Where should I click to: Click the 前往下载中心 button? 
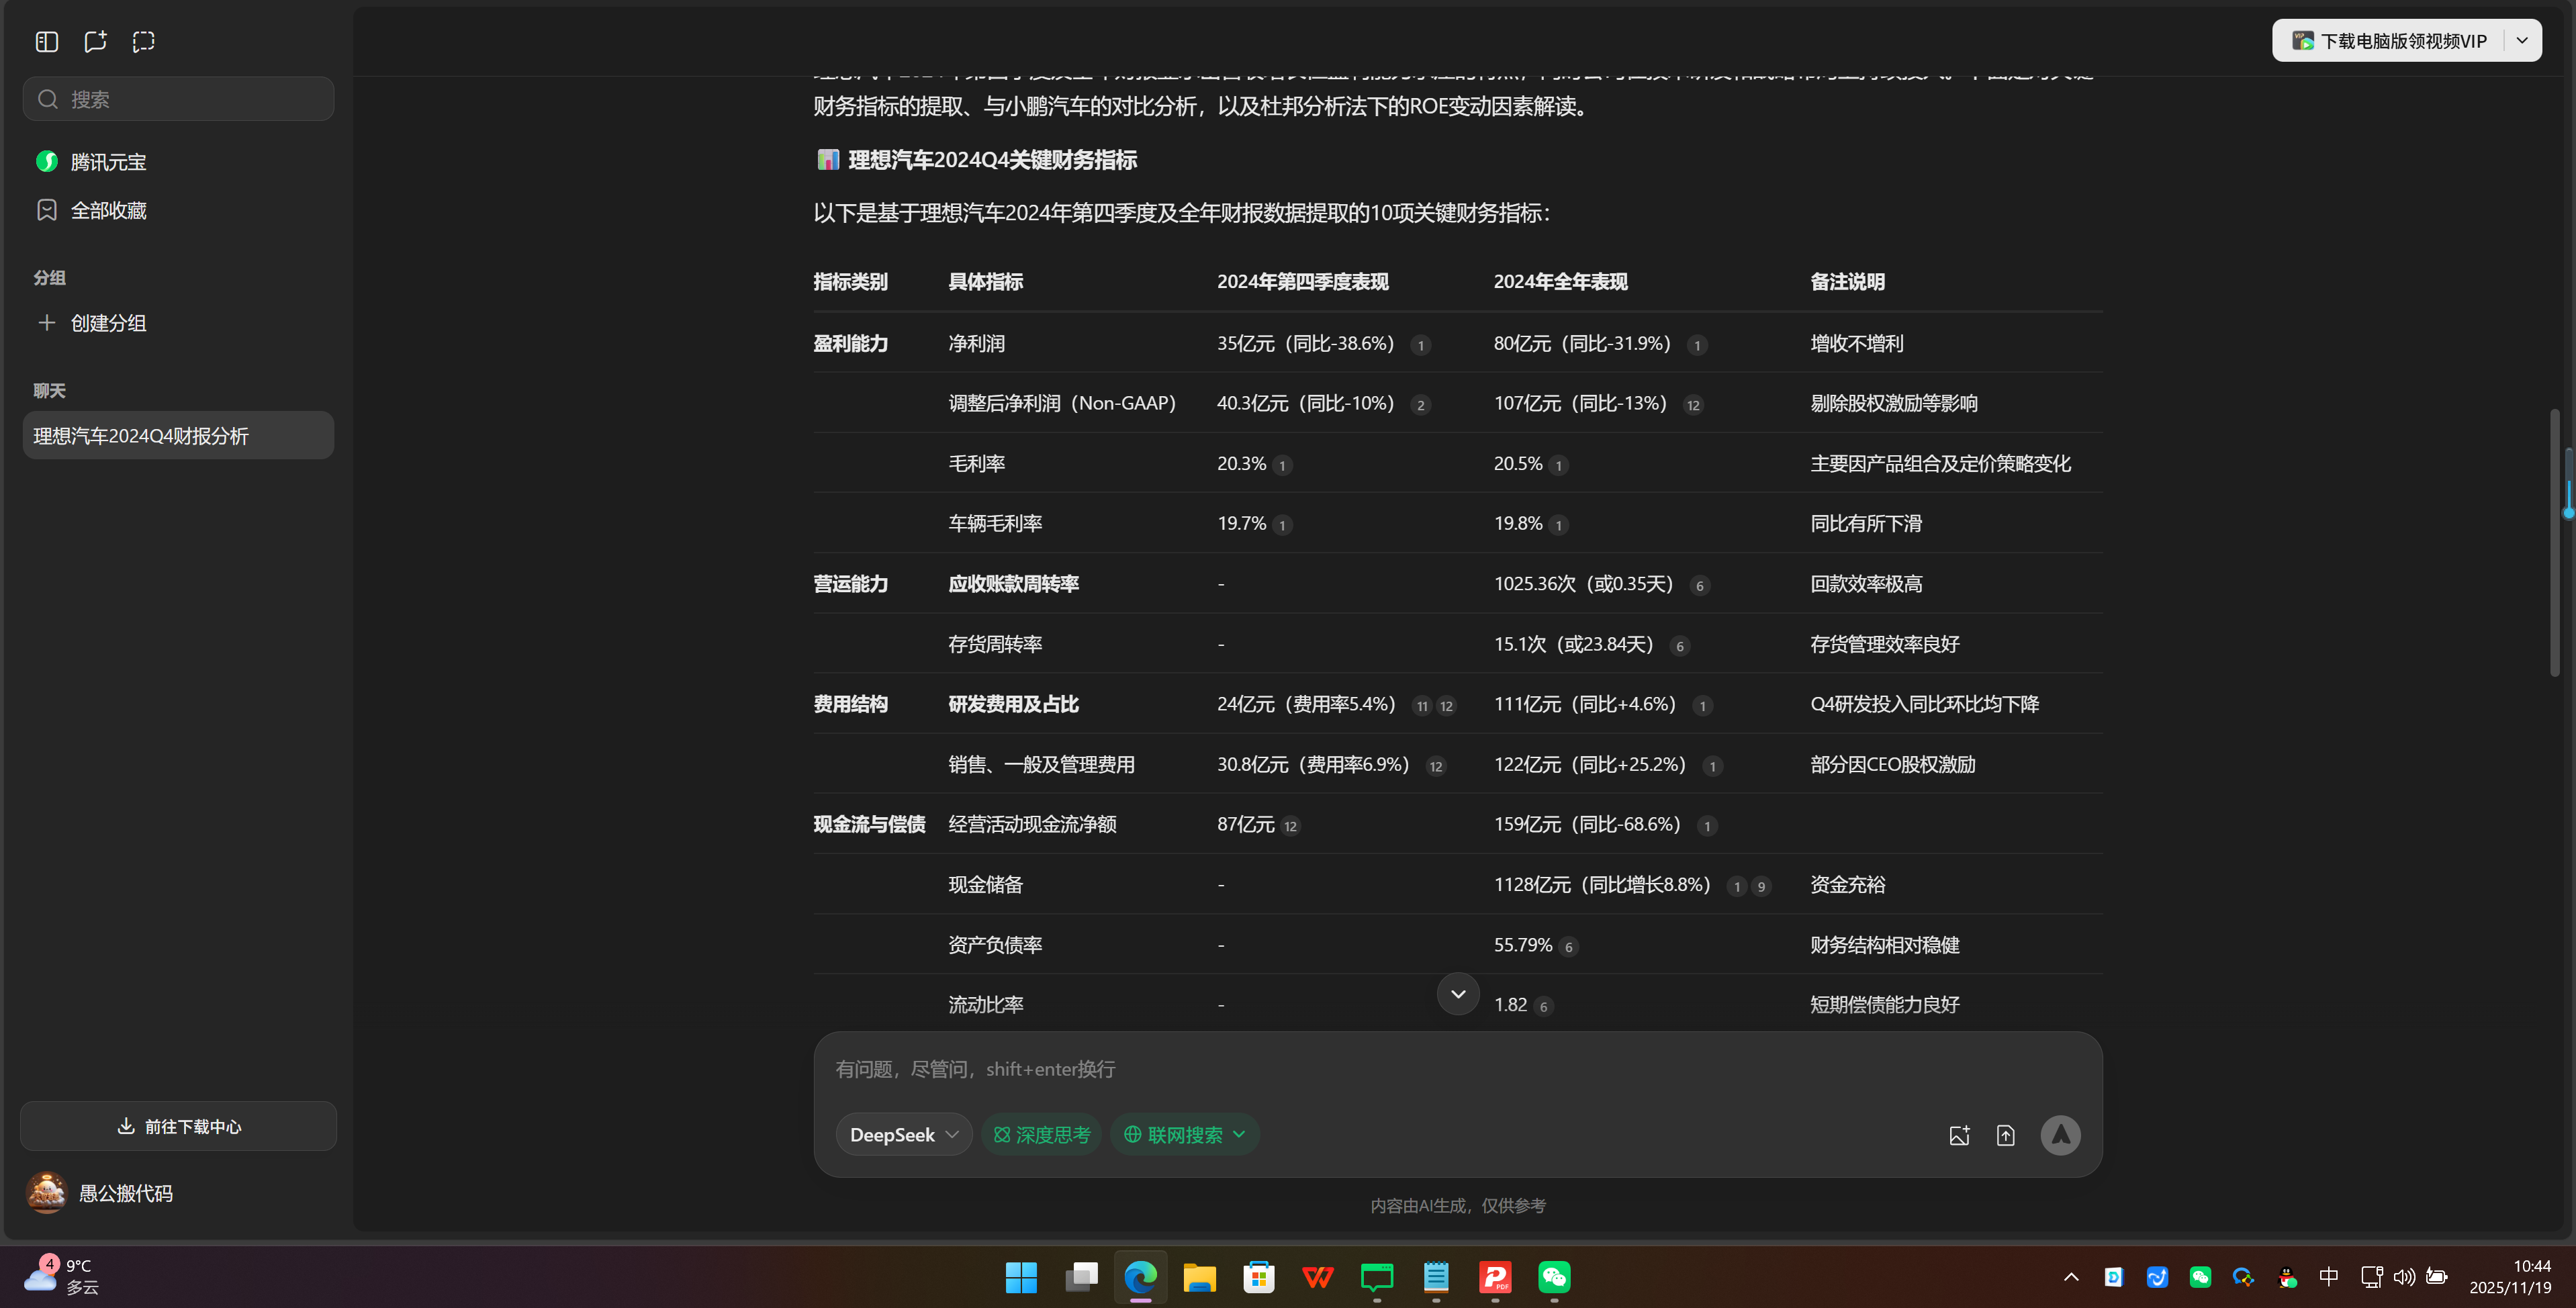tap(177, 1125)
